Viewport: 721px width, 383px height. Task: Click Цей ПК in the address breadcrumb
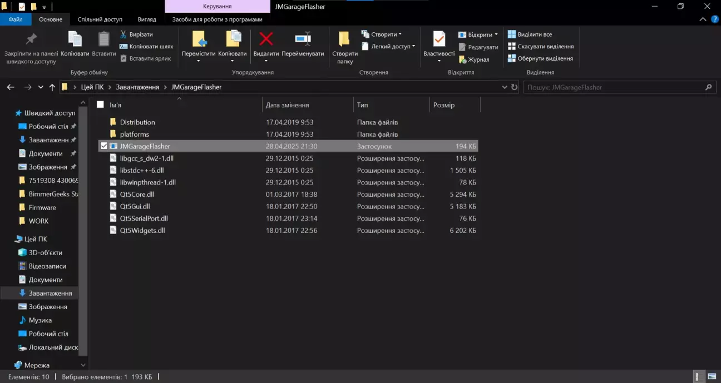[92, 87]
